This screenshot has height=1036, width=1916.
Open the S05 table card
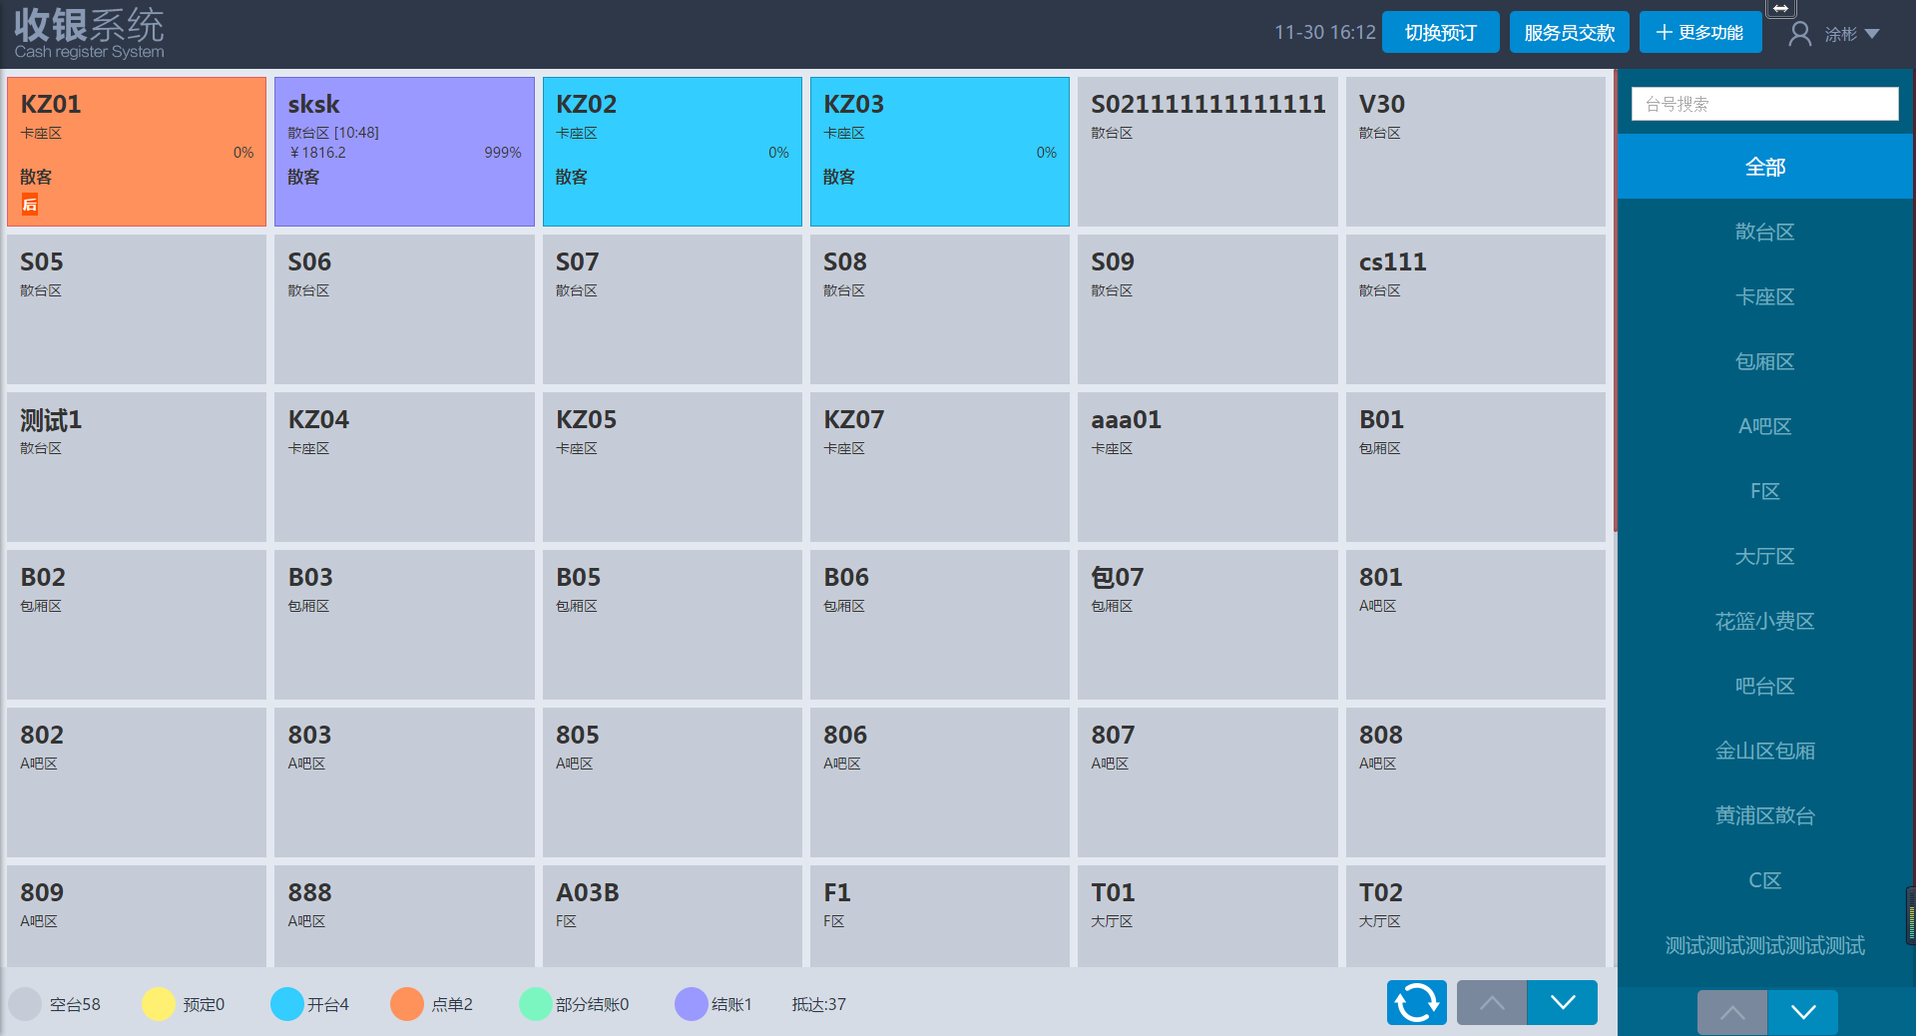pyautogui.click(x=137, y=309)
